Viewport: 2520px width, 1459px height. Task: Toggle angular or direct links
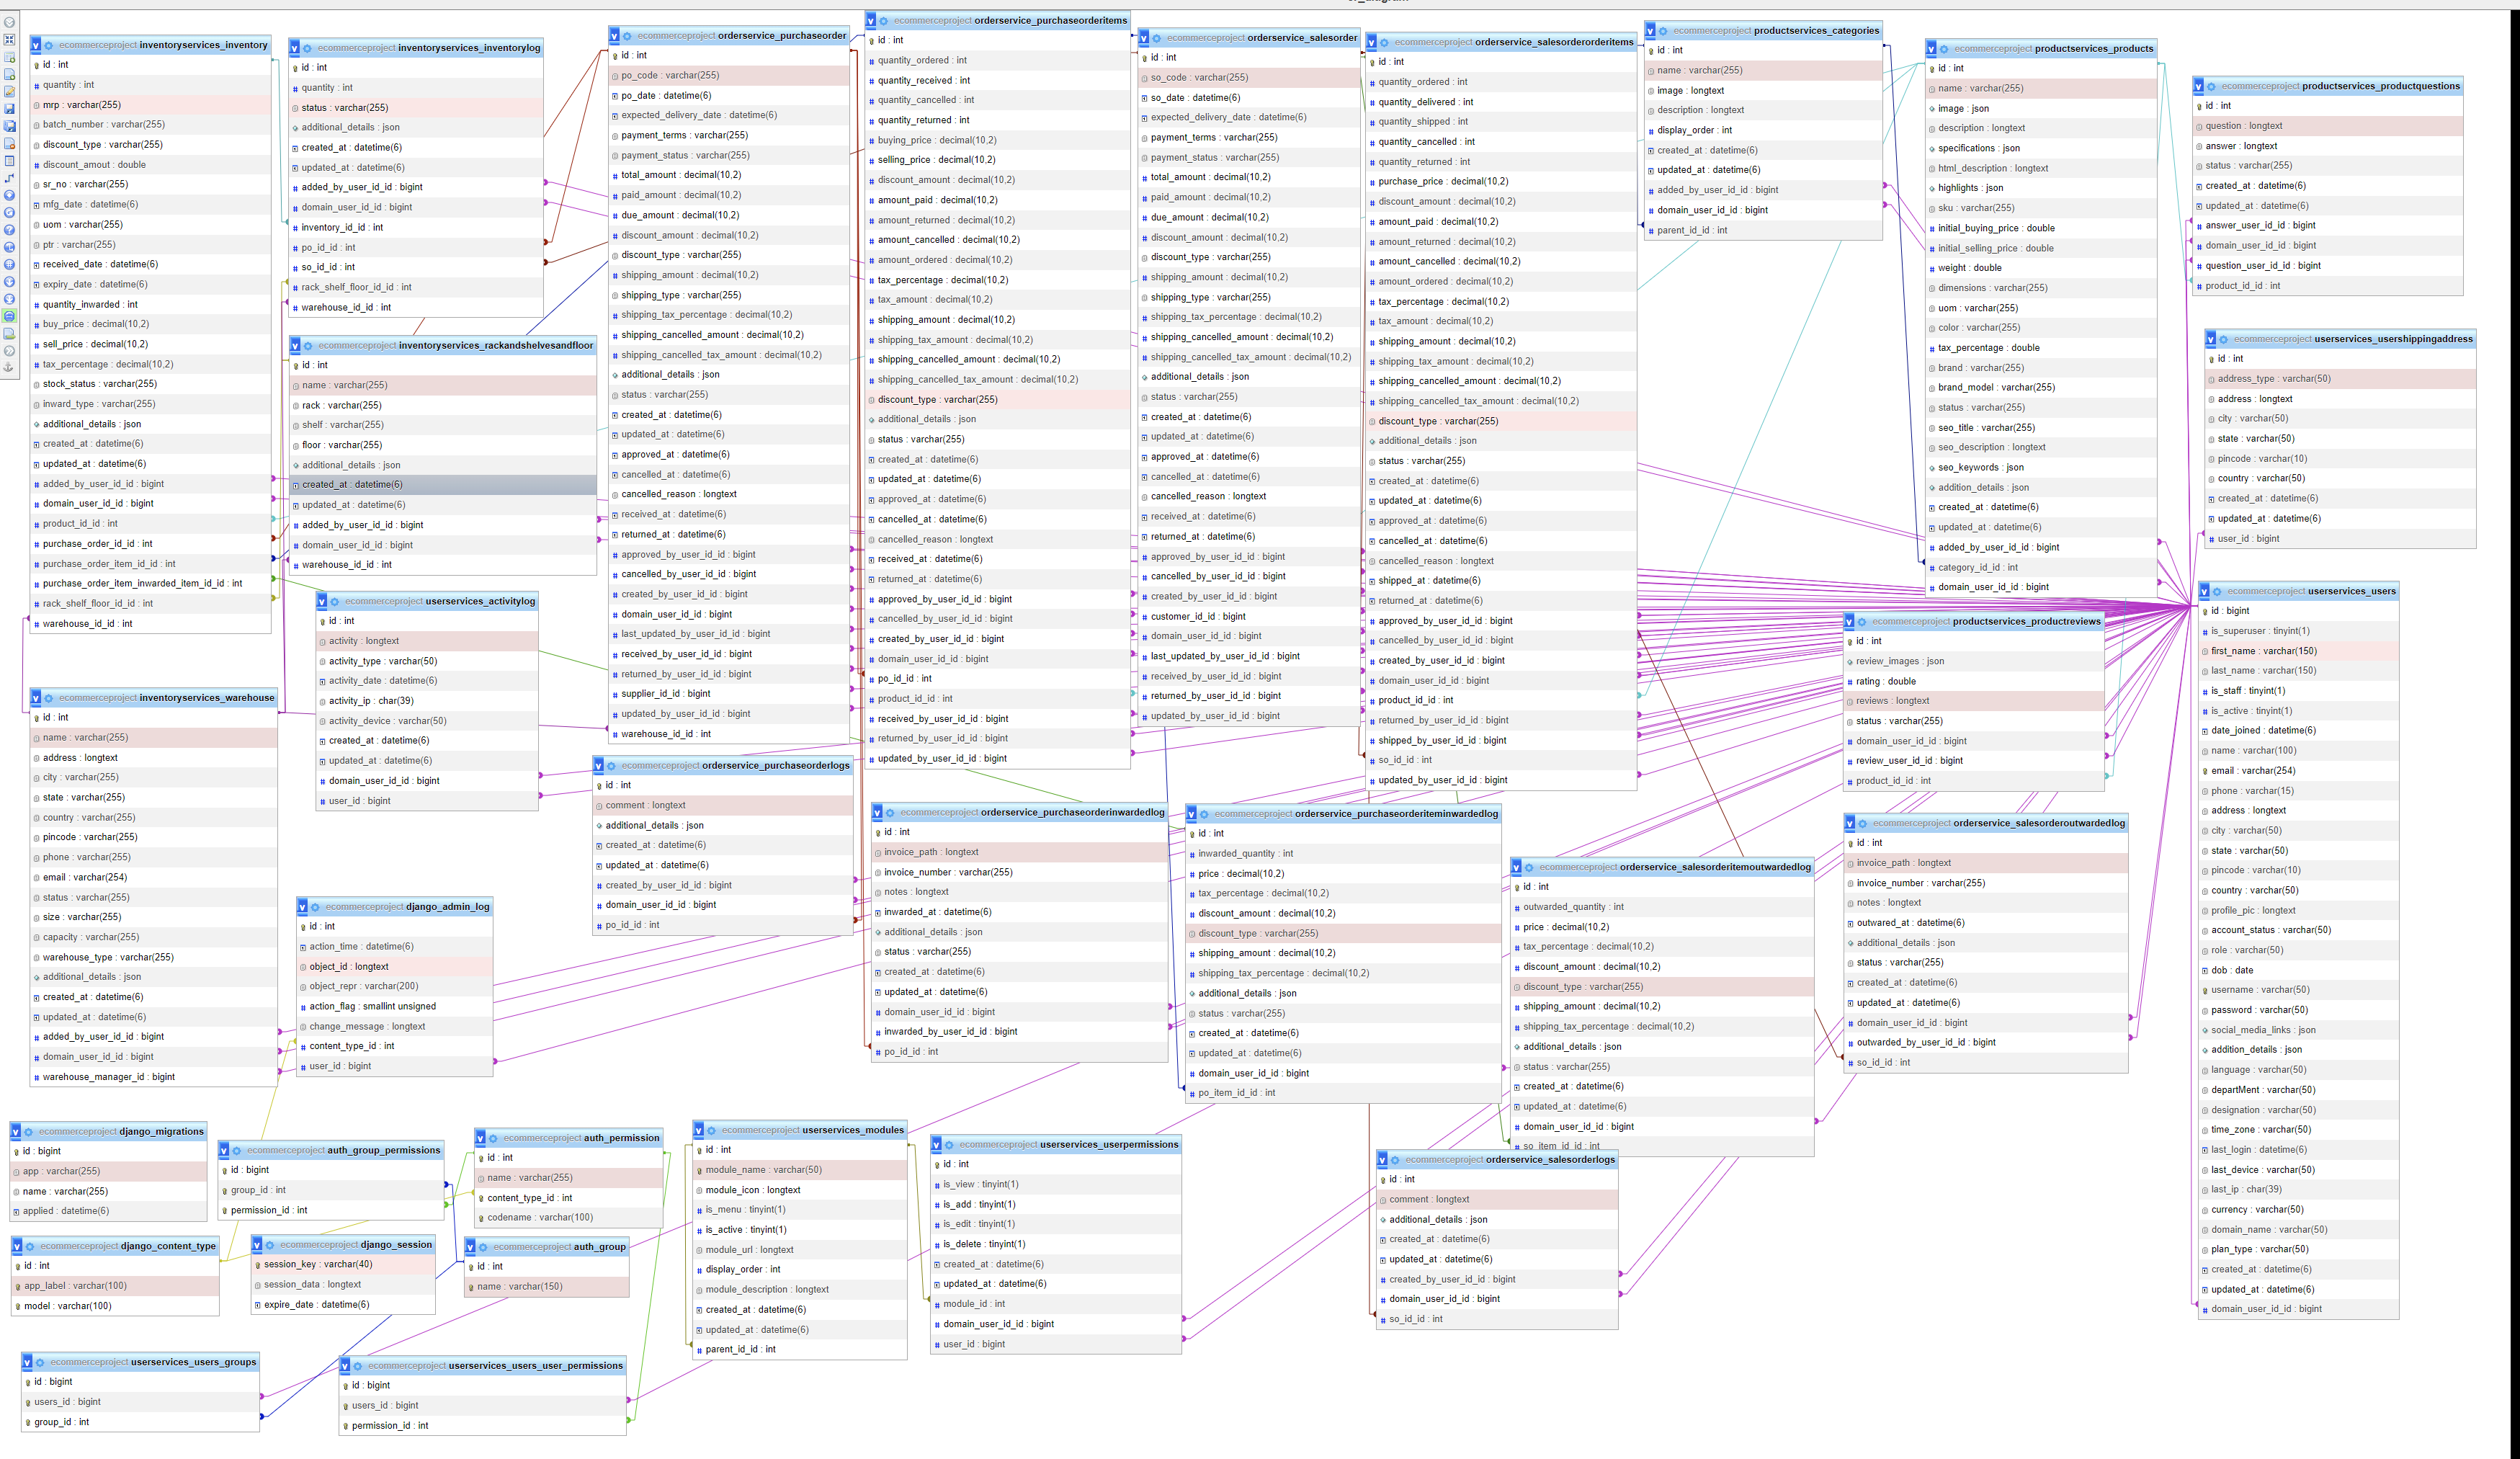[x=9, y=248]
